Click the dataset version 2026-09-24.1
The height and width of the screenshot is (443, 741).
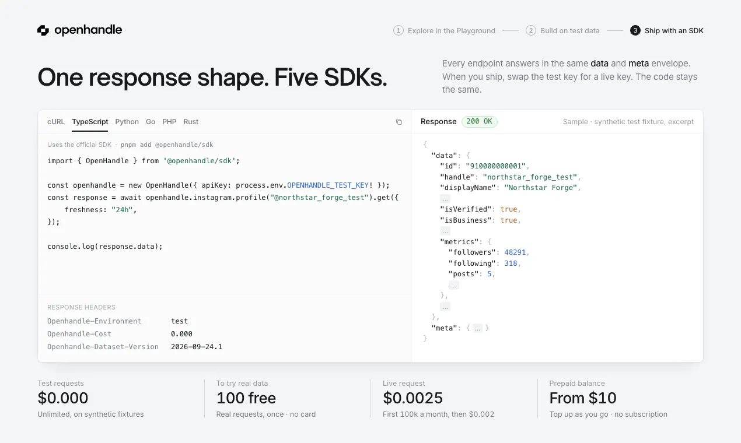197,347
